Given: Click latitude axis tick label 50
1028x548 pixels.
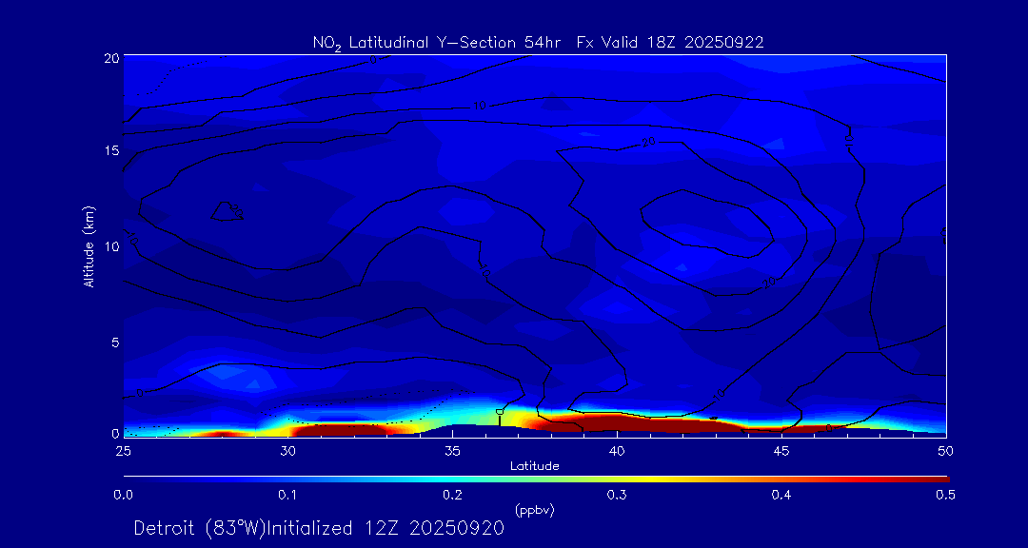Looking at the screenshot, I should (x=945, y=450).
